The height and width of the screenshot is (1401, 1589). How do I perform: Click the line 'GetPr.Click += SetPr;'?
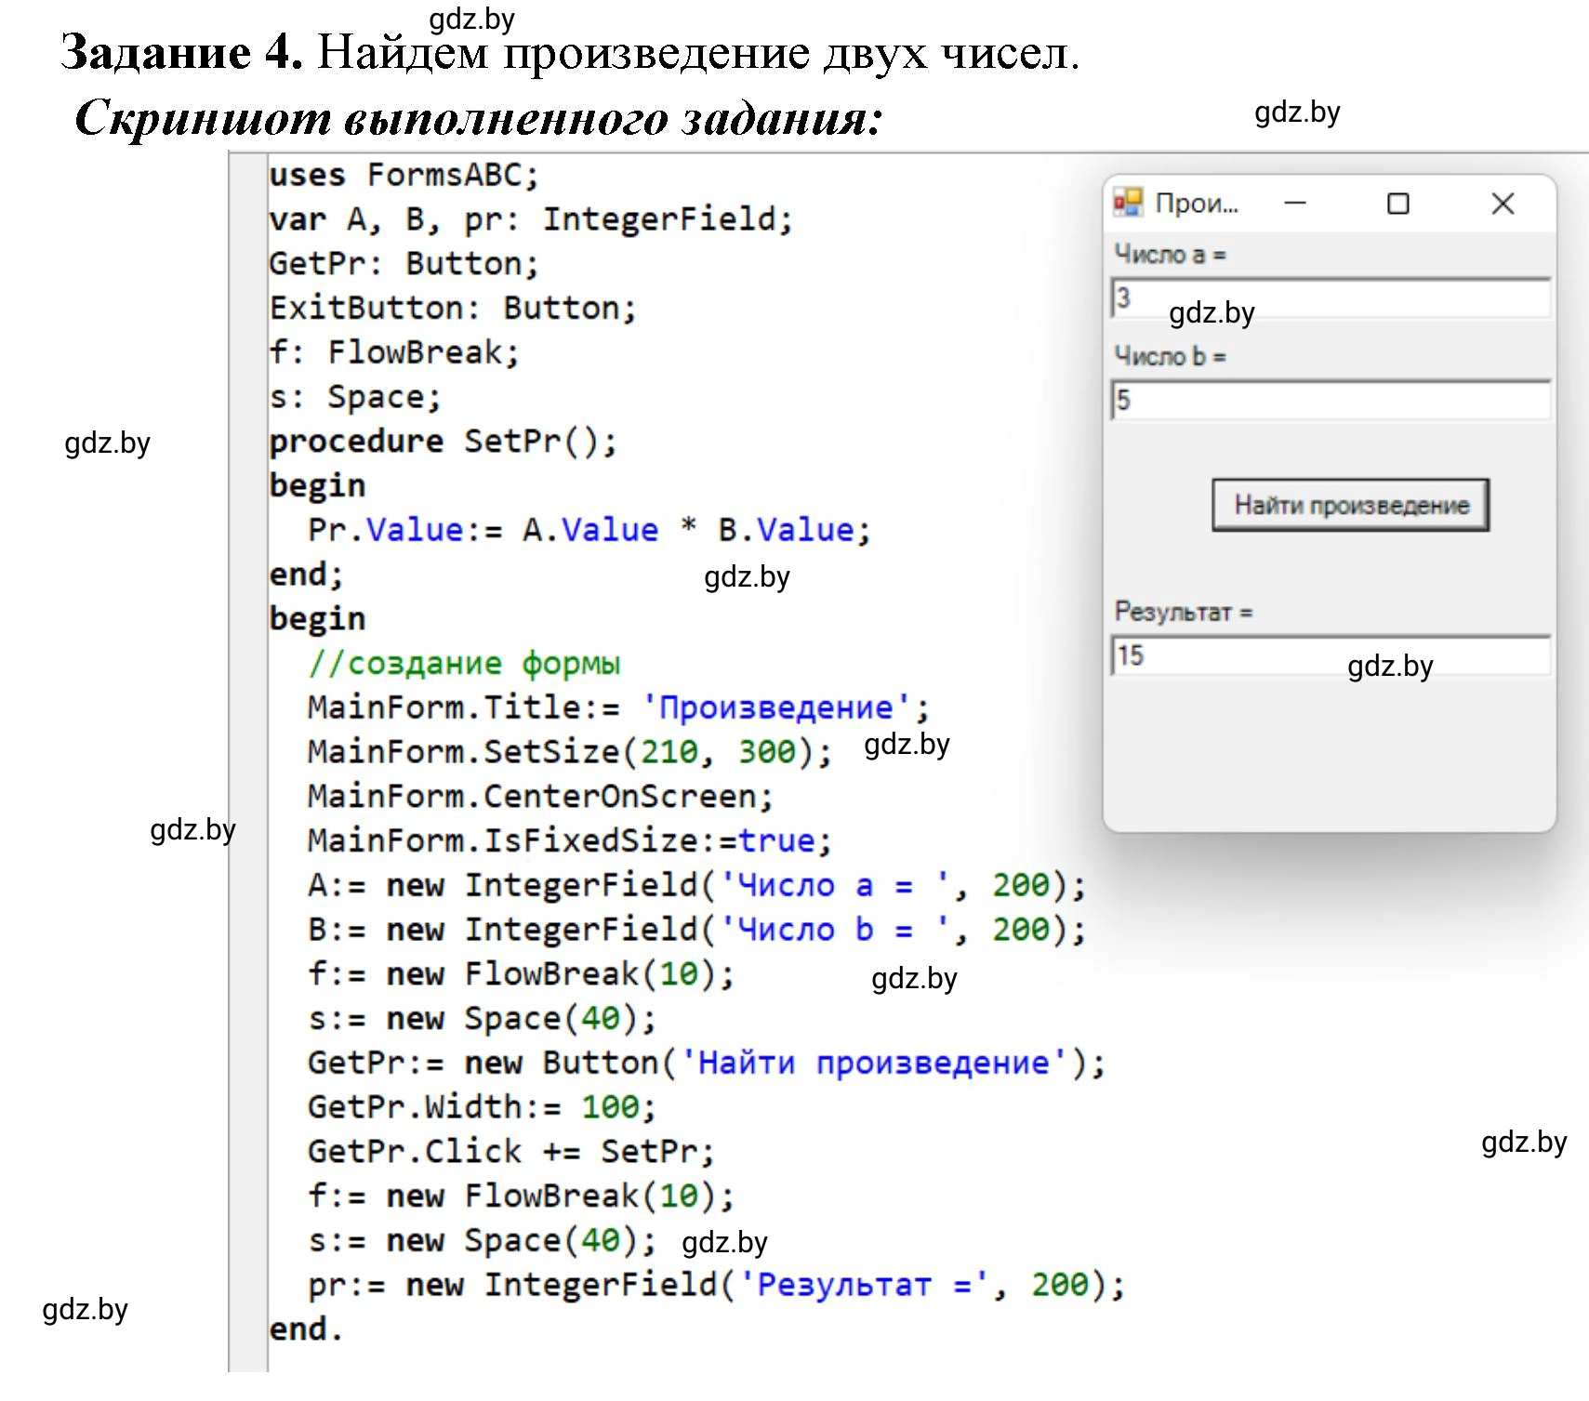(x=511, y=1152)
